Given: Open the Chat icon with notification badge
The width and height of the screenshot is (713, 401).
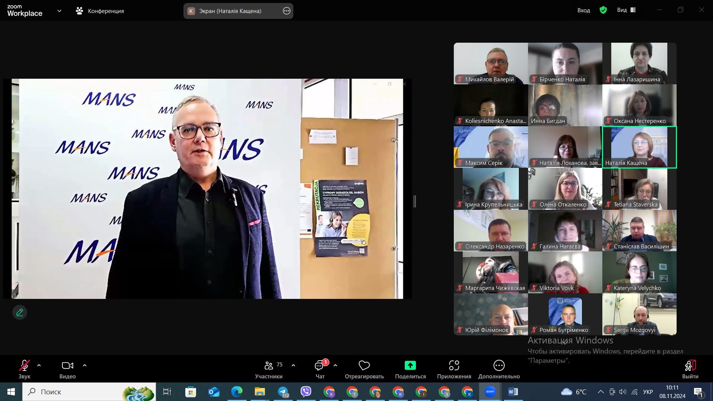Looking at the screenshot, I should tap(319, 366).
